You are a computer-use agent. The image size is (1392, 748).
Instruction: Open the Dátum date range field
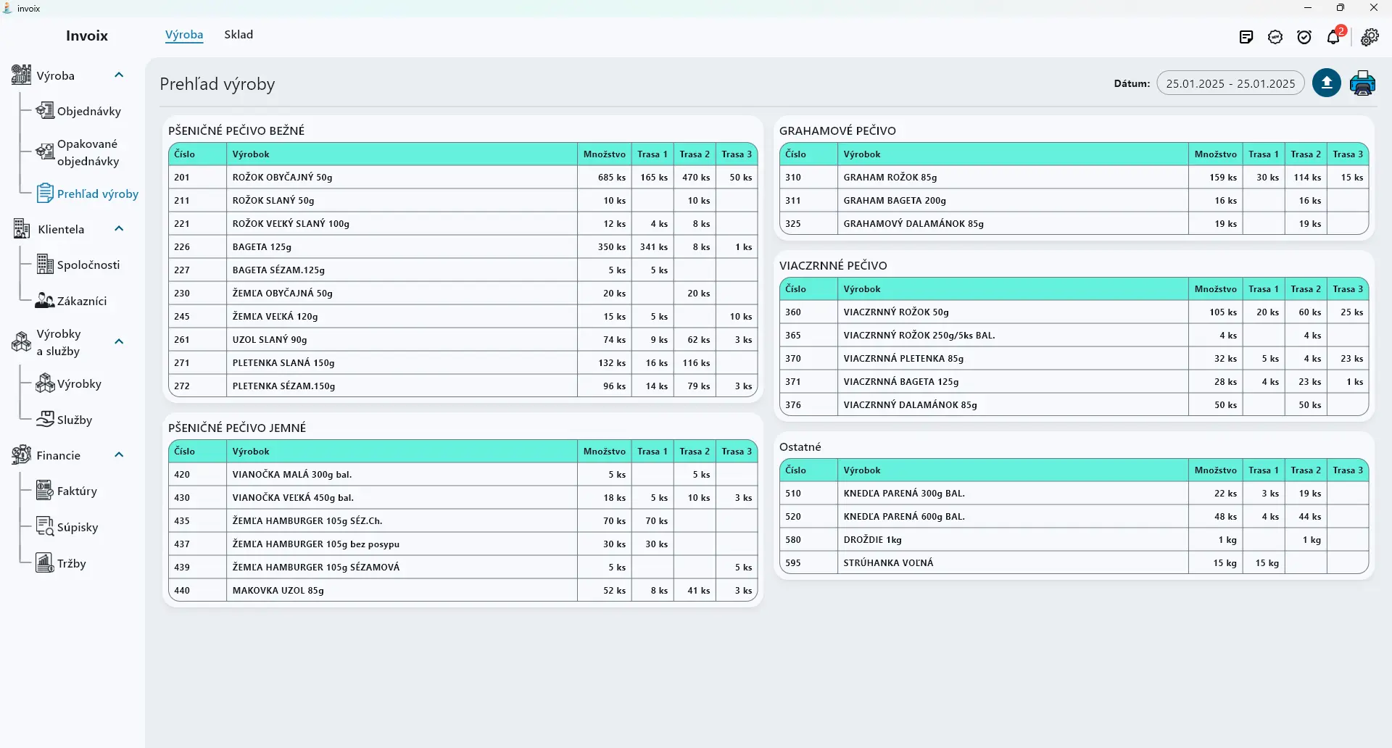tap(1230, 83)
